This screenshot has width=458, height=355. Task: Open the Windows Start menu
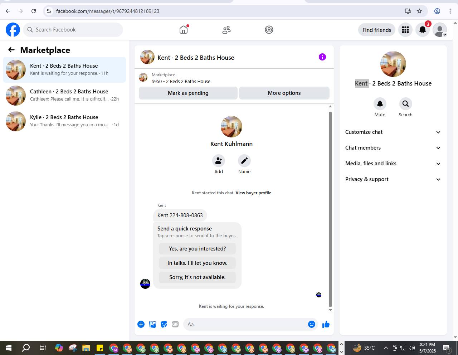[x=9, y=348]
